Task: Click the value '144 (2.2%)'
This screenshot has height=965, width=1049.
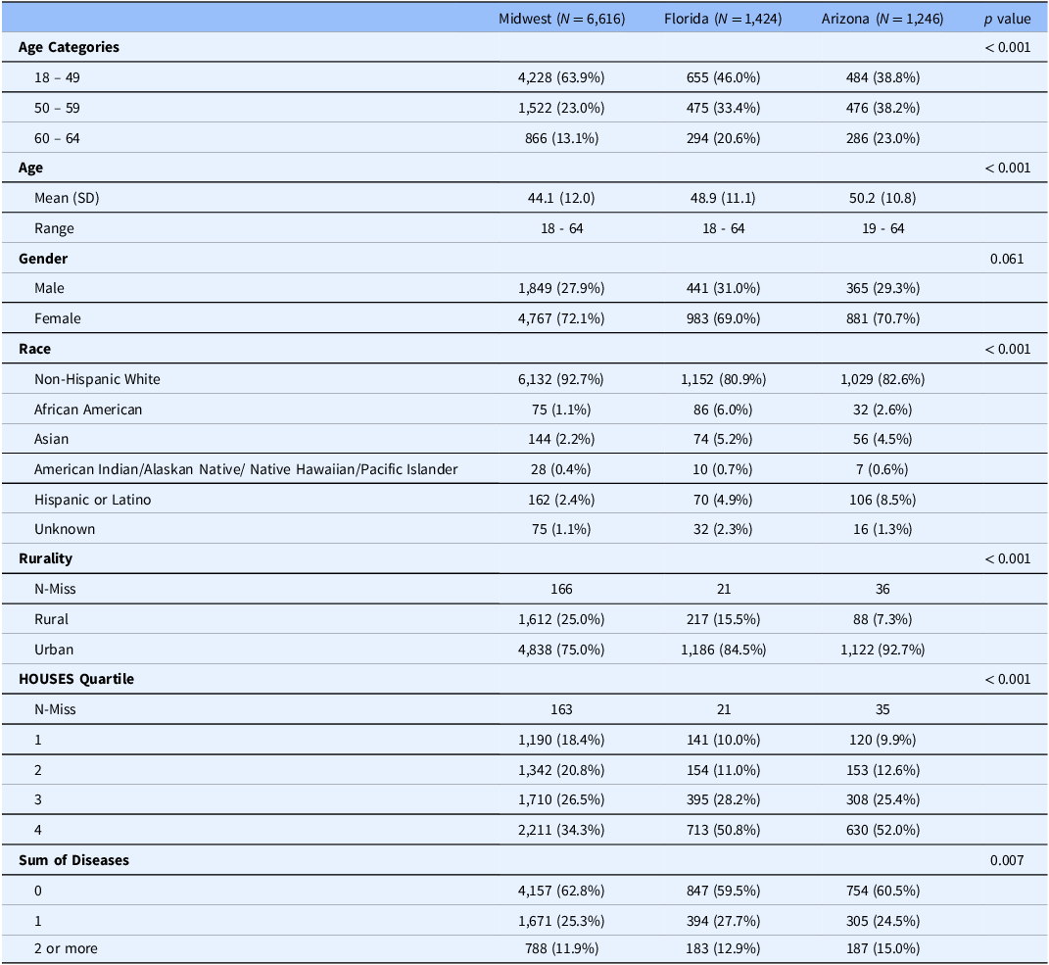Action: 561,439
